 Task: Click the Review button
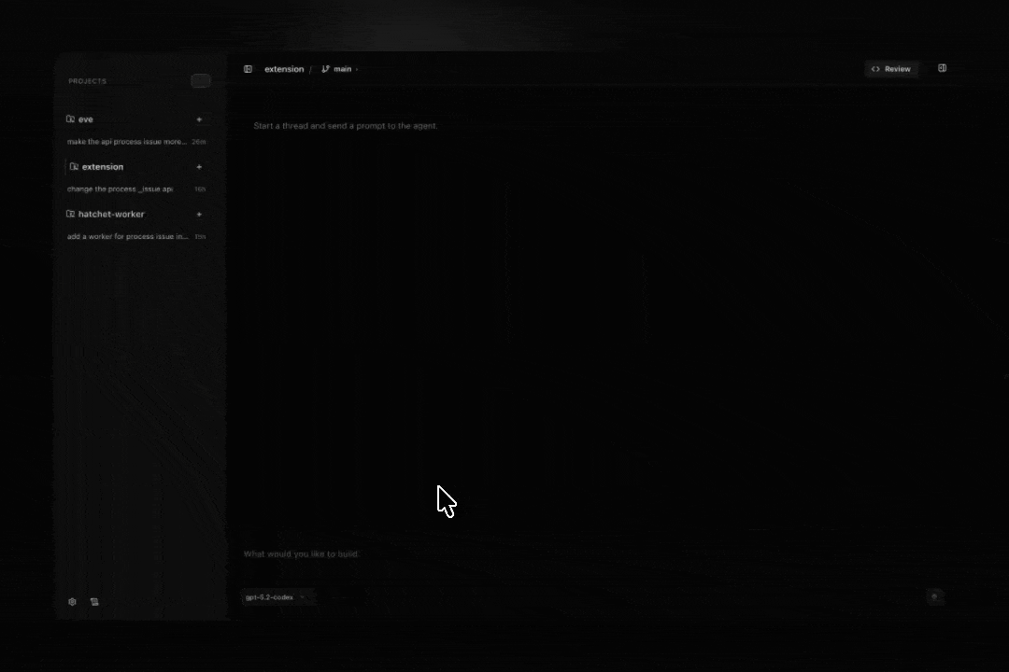(x=891, y=69)
